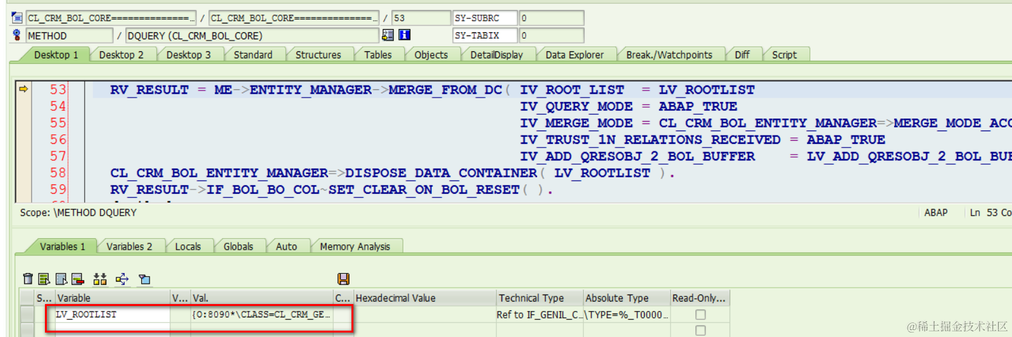
Task: Click the trash delete-variables icon
Action: (28, 279)
